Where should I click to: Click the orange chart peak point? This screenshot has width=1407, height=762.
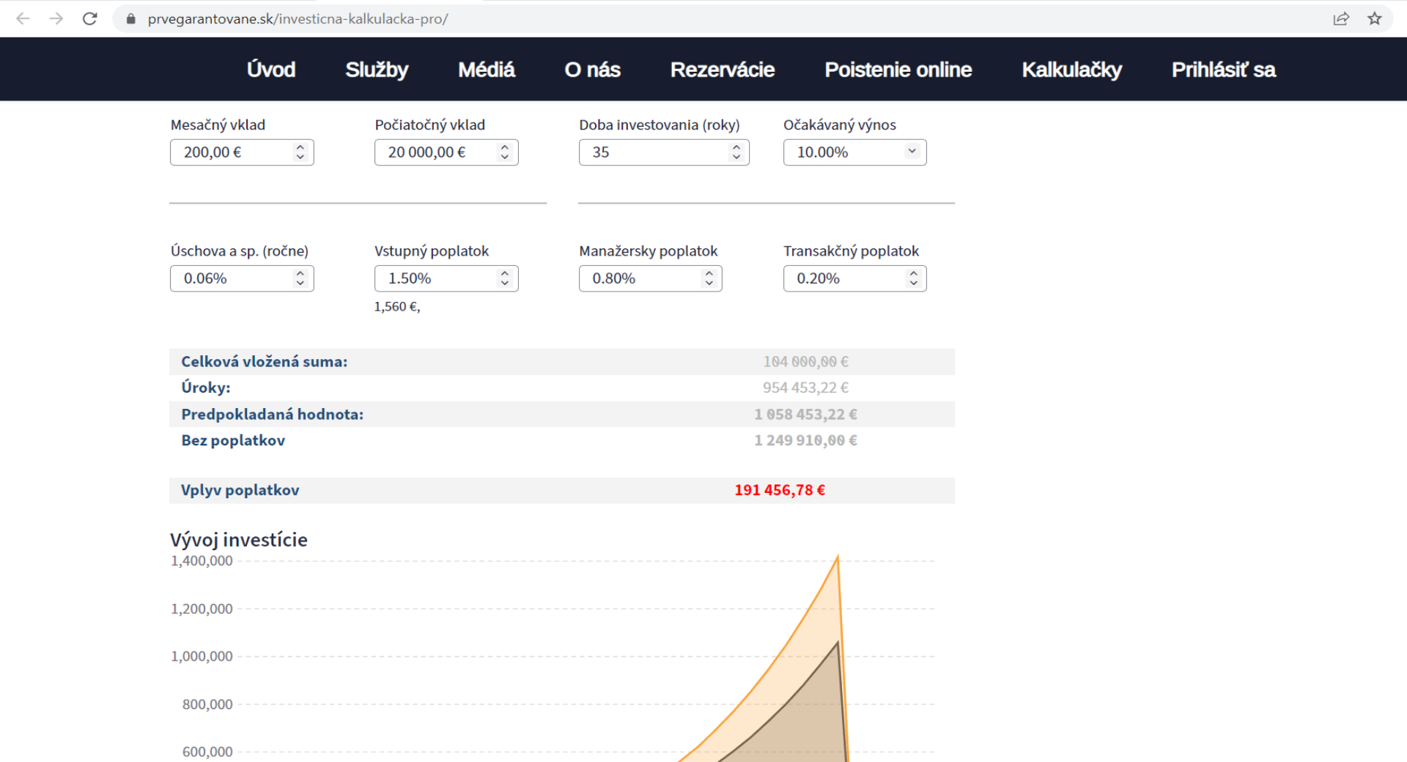[838, 558]
